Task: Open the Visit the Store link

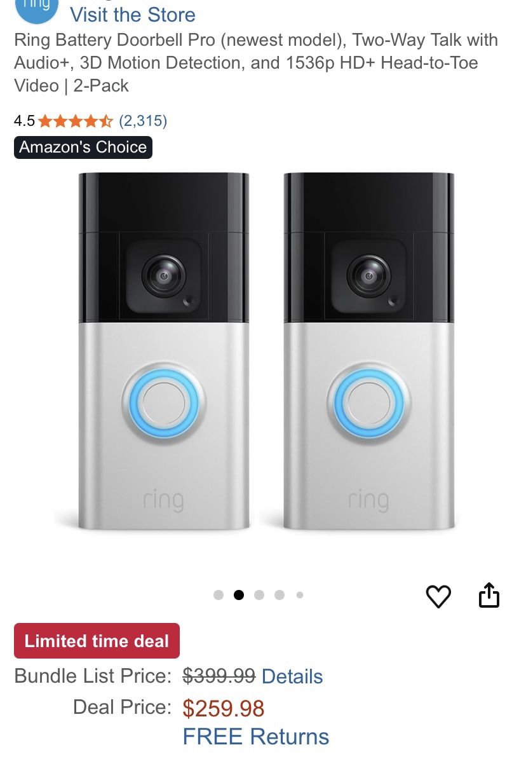Action: pos(133,15)
